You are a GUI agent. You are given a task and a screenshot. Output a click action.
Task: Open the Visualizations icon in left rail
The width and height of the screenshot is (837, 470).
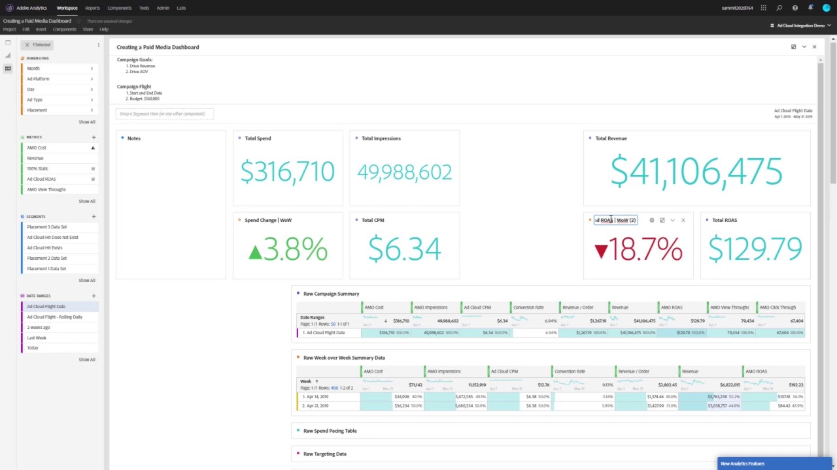click(8, 55)
